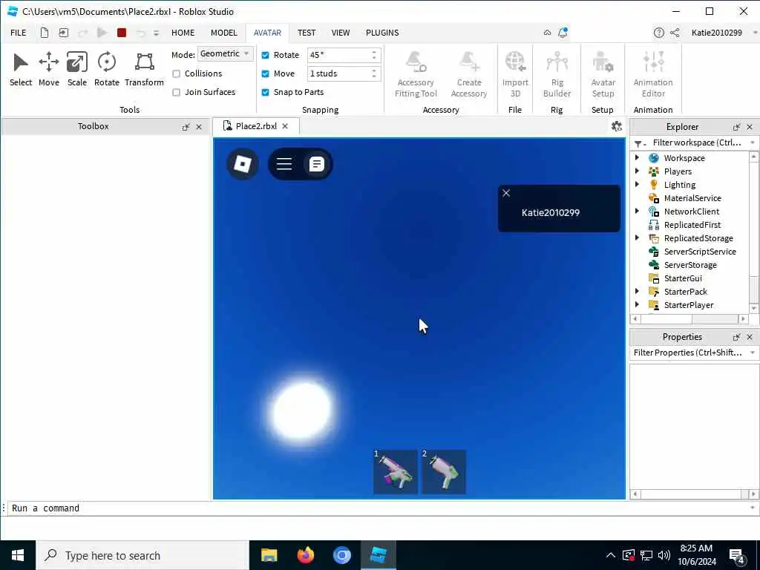Image resolution: width=760 pixels, height=570 pixels.
Task: Click the help question mark icon
Action: tap(658, 33)
